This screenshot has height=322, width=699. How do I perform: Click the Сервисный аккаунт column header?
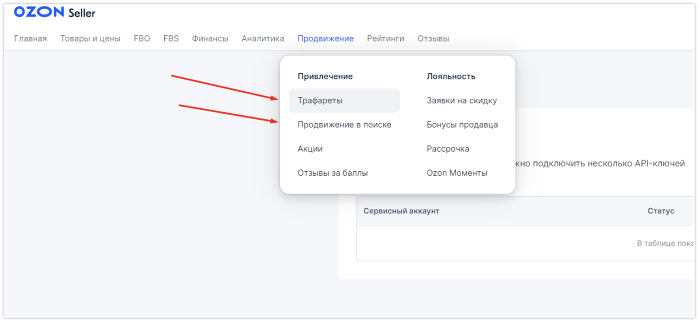[401, 211]
